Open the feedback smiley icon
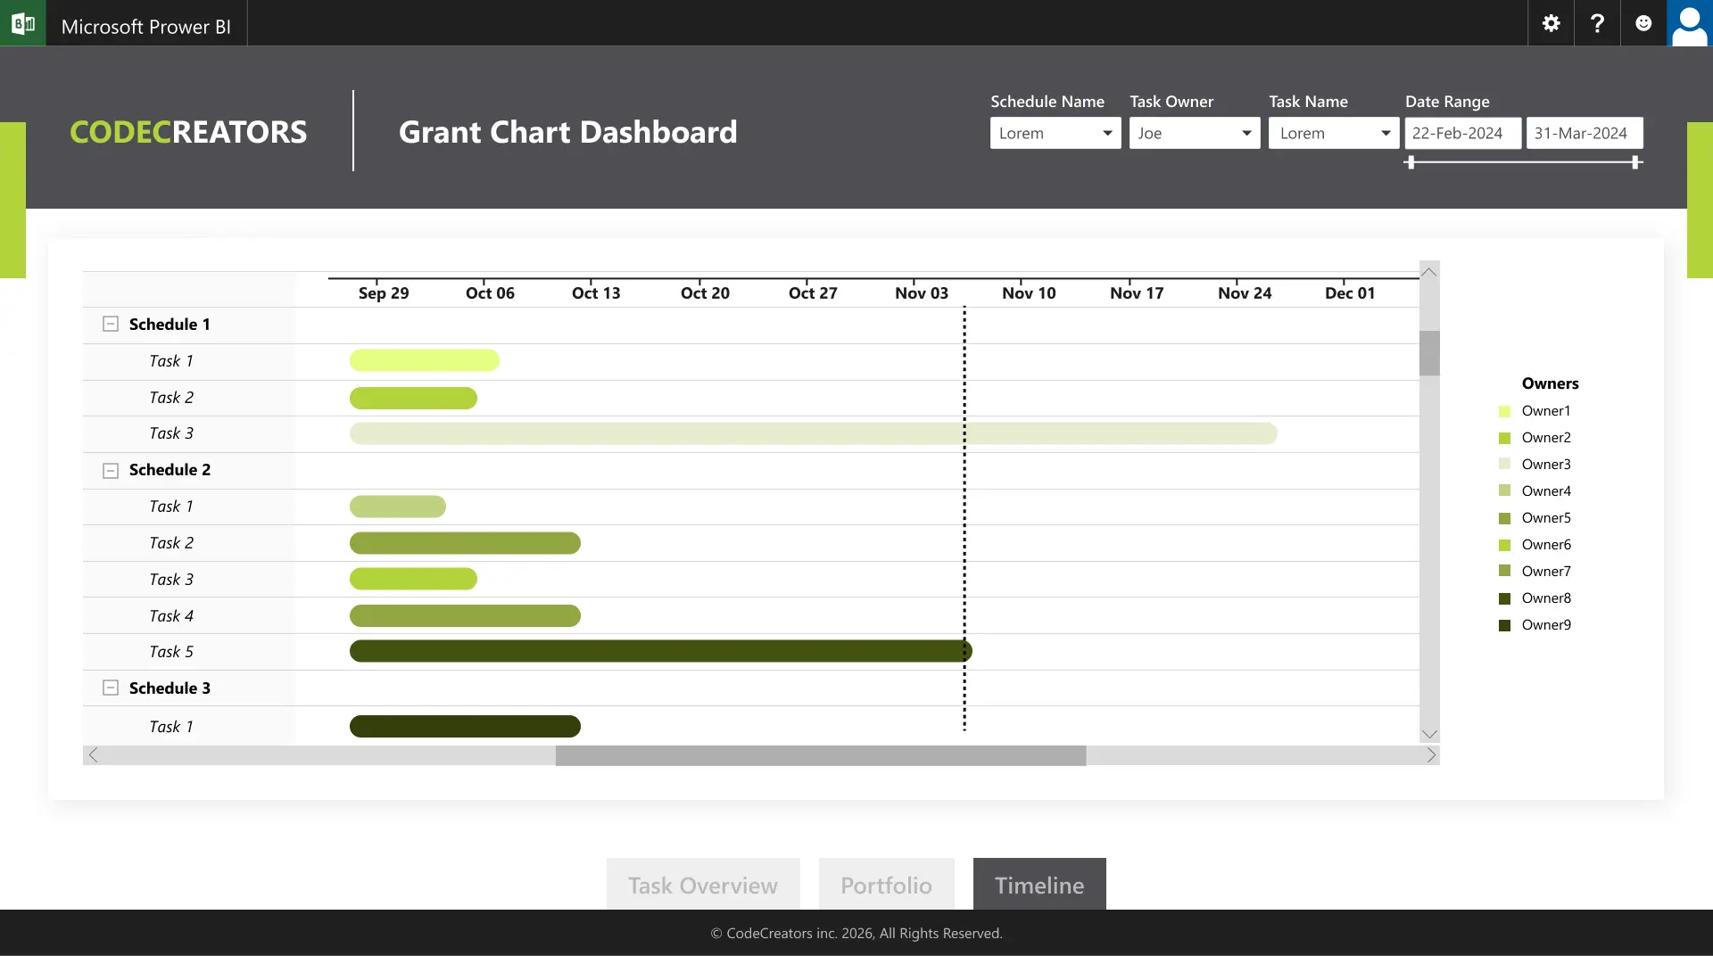The image size is (1713, 956). tap(1643, 23)
